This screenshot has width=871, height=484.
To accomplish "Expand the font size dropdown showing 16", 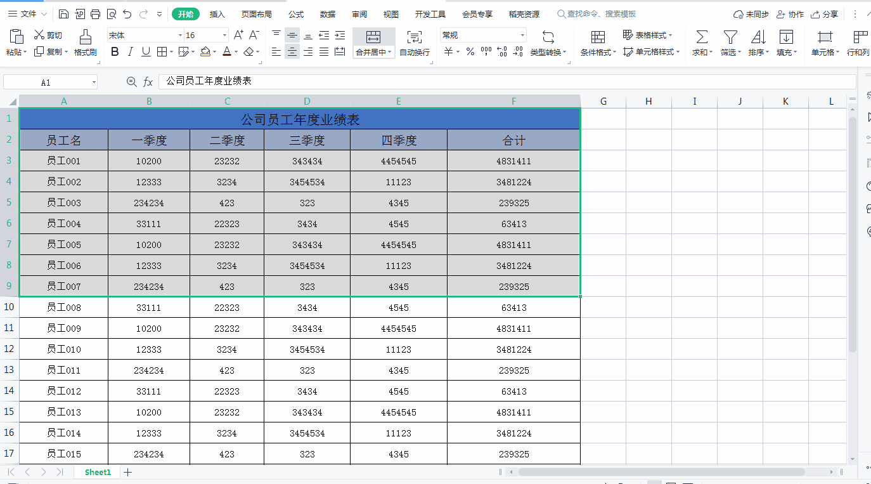I will (x=224, y=36).
